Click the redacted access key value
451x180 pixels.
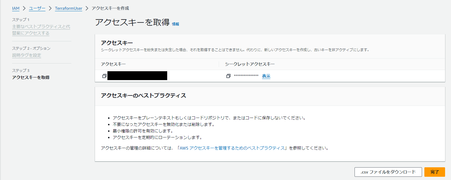pos(137,76)
